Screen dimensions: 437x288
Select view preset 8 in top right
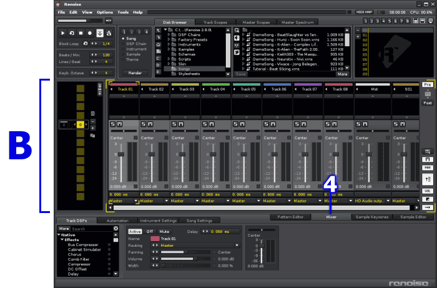point(408,21)
